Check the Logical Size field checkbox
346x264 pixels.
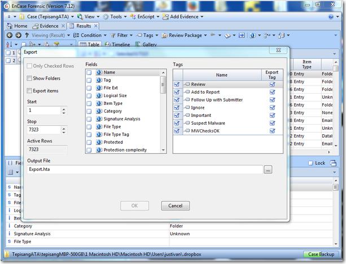coord(89,96)
